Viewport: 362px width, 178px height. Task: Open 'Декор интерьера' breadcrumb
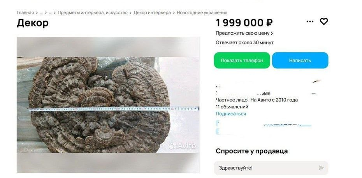[x=152, y=13]
